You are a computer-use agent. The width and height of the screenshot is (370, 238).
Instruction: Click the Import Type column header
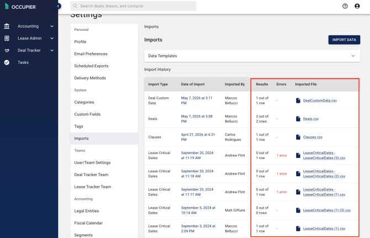coord(158,84)
